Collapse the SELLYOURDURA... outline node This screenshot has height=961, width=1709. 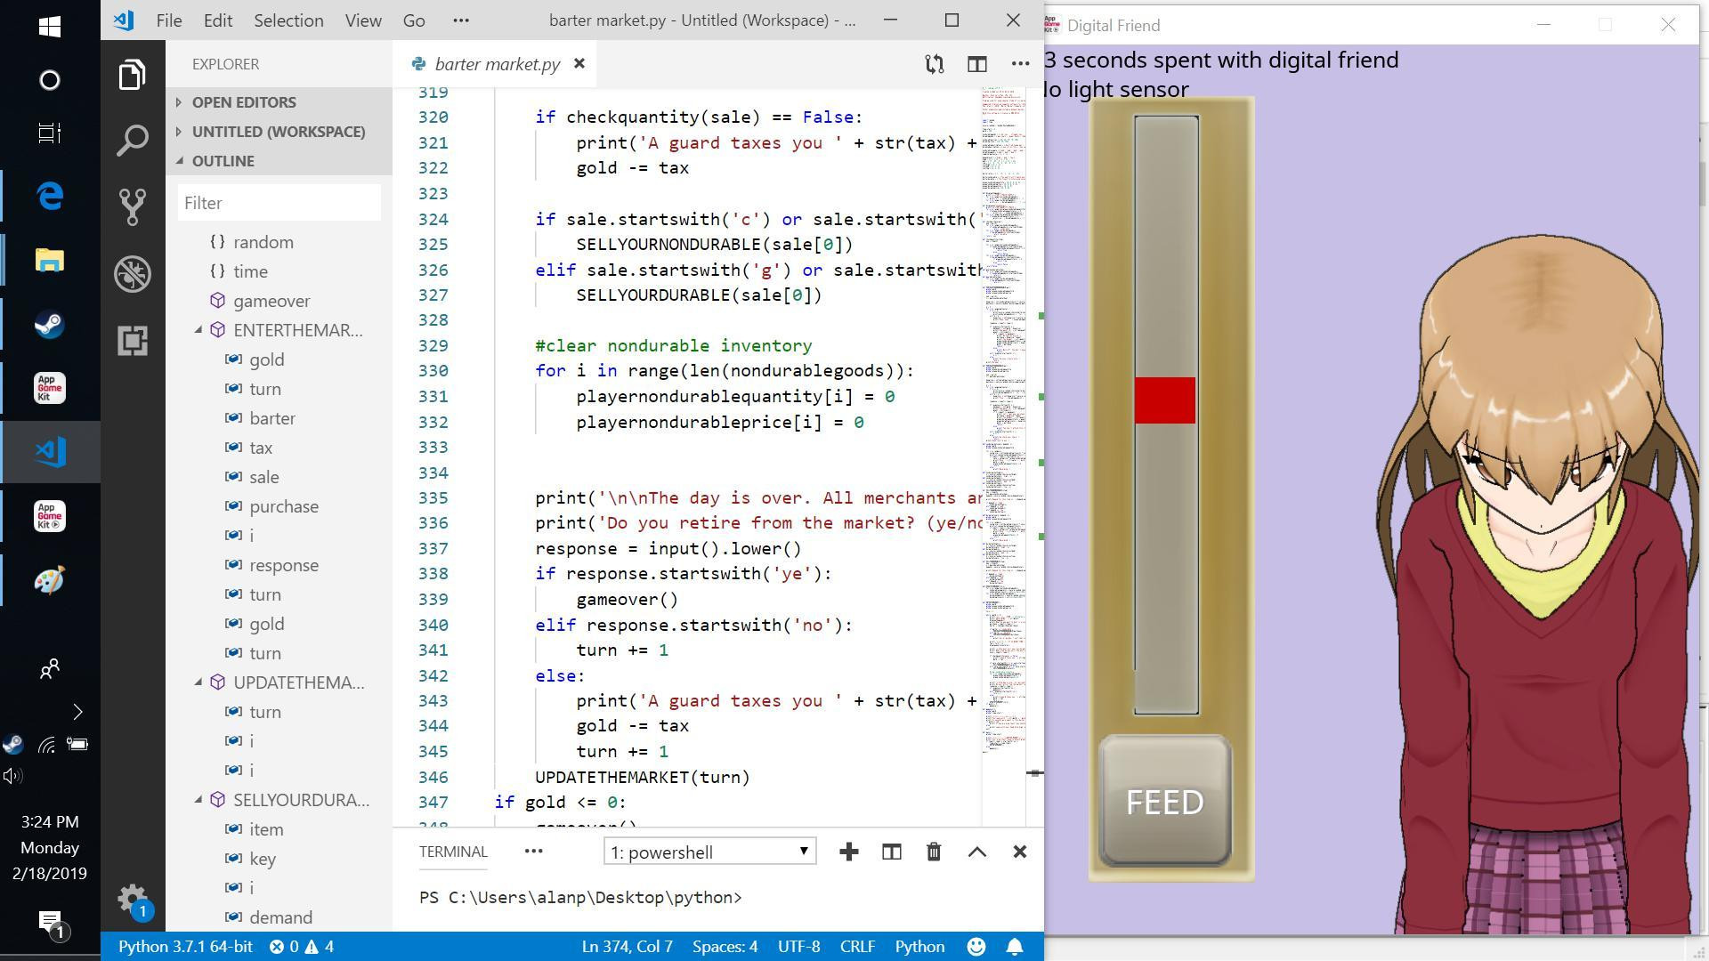point(198,800)
